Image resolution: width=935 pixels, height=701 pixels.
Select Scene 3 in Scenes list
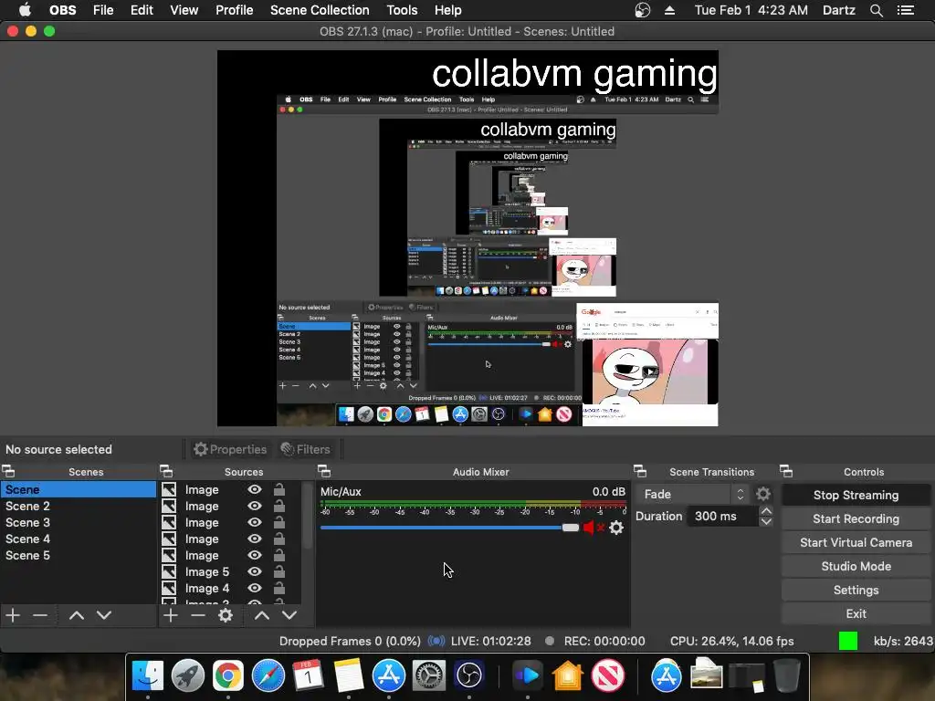point(79,522)
